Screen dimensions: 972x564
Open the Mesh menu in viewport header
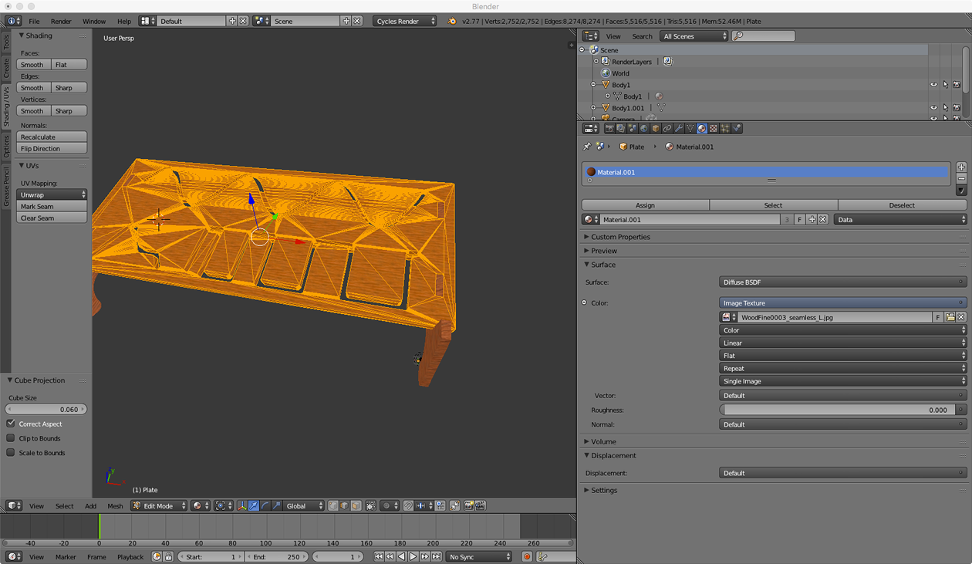pyautogui.click(x=115, y=506)
